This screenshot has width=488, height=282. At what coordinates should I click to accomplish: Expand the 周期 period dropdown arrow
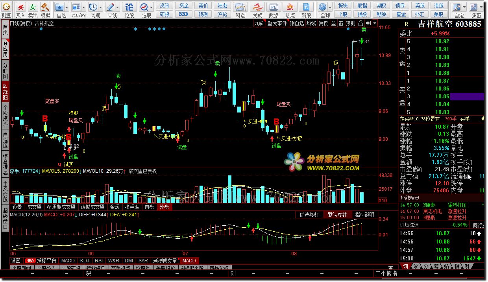(x=101, y=7)
